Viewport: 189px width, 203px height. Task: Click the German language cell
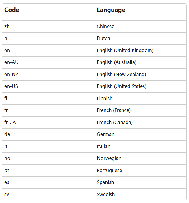point(105,134)
